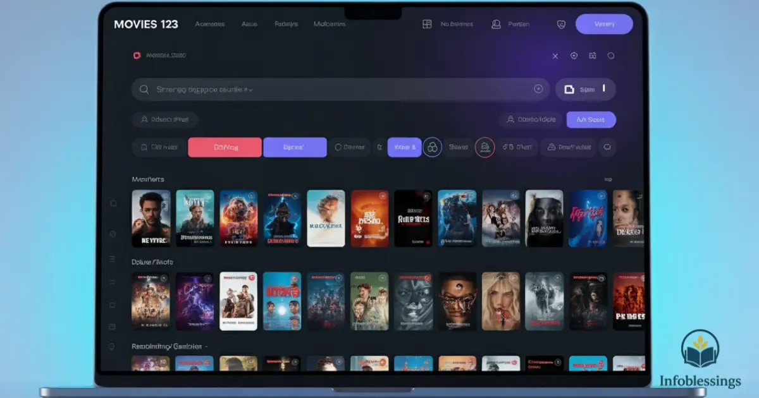Expand the Recommended section at the bottom
Screen dimensions: 759x398
point(207,346)
